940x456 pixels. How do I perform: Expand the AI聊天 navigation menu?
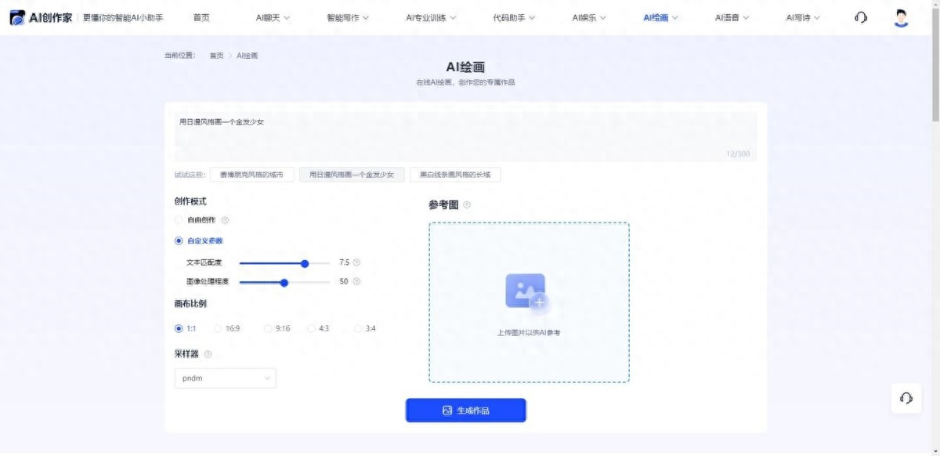tap(270, 16)
